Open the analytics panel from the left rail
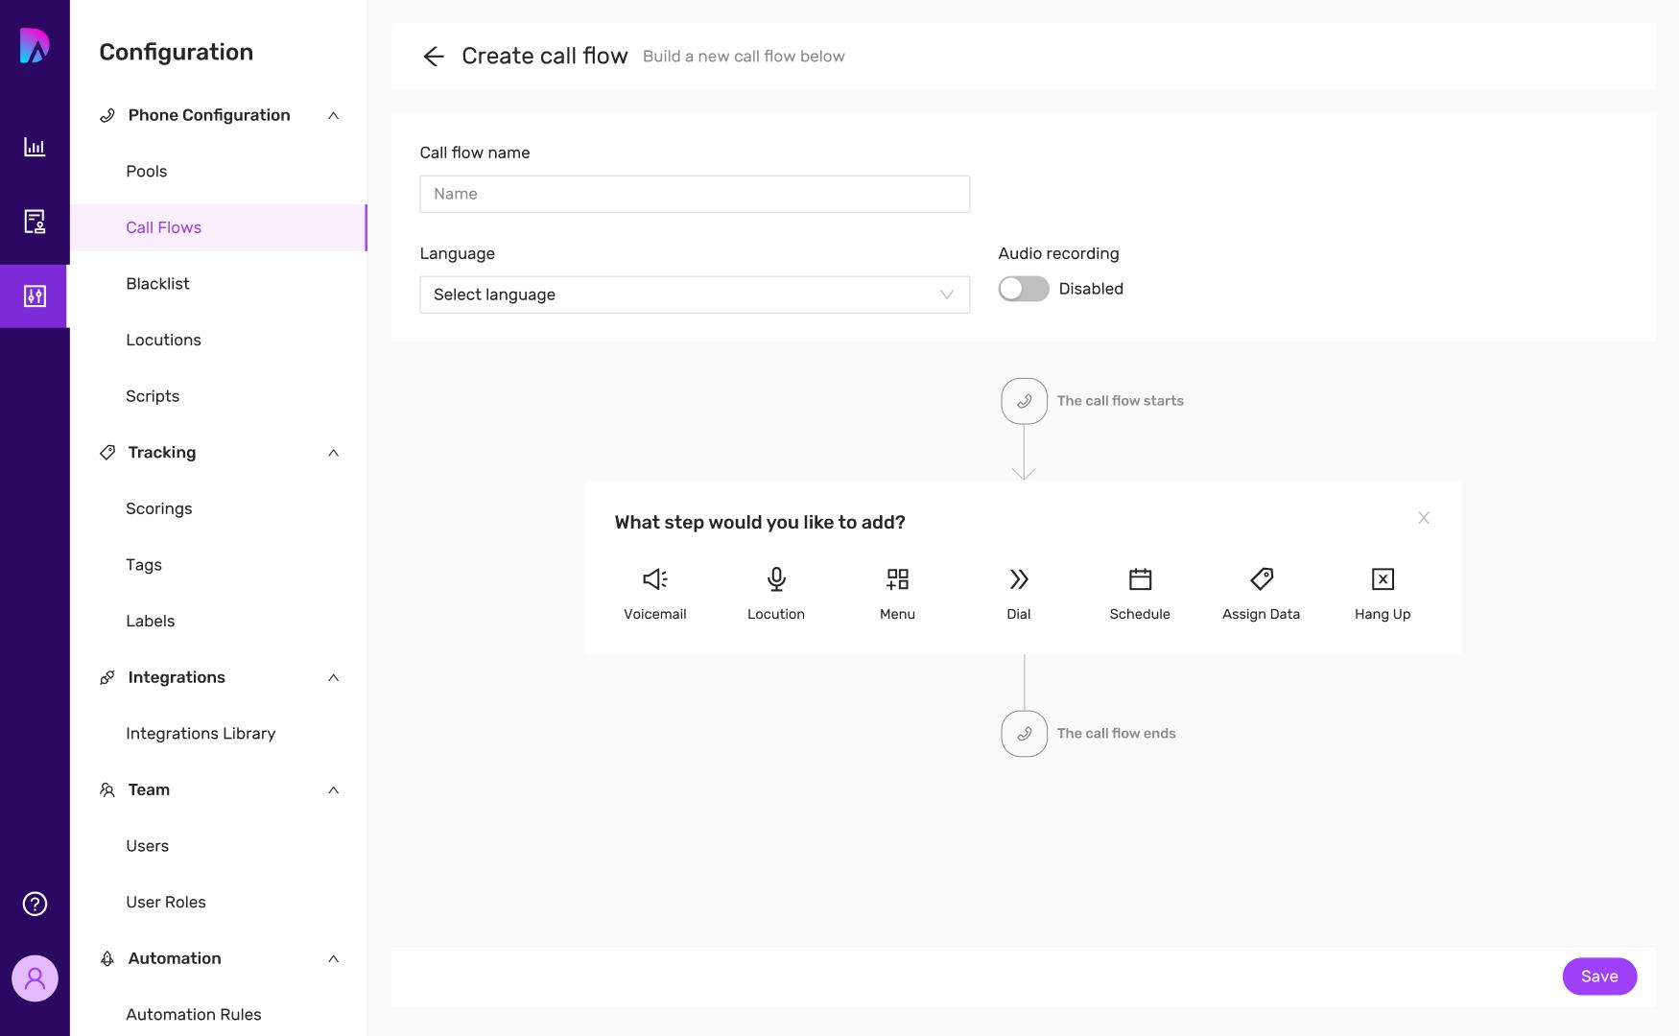This screenshot has height=1036, width=1679. [x=34, y=147]
